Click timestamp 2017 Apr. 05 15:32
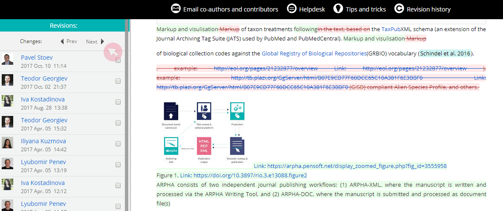The image size is (503, 211). tap(43, 129)
